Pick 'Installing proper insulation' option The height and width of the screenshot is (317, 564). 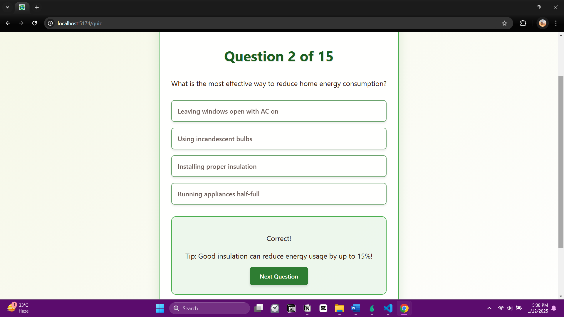[278, 166]
